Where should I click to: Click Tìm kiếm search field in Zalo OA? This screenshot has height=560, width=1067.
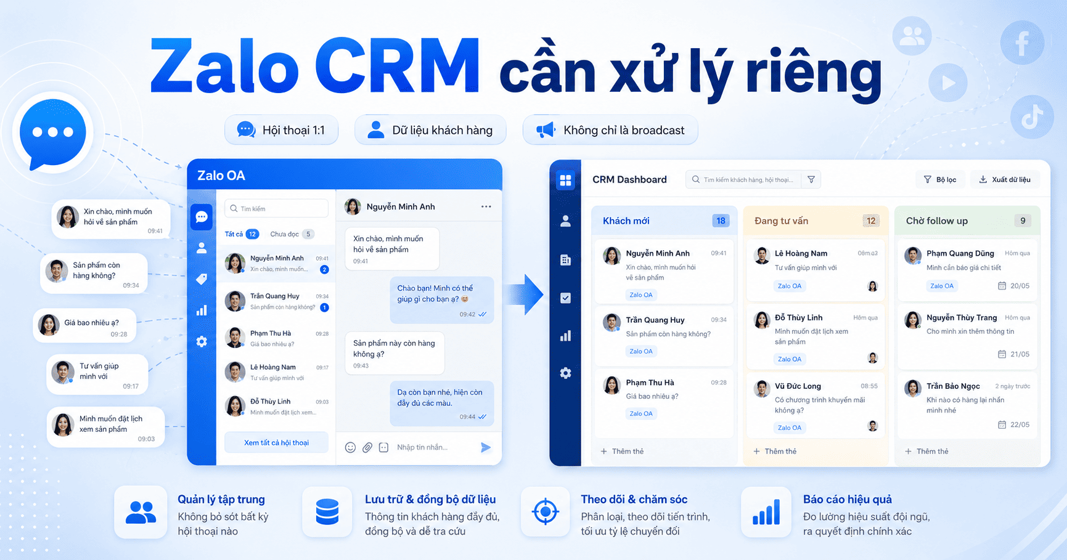pyautogui.click(x=276, y=208)
